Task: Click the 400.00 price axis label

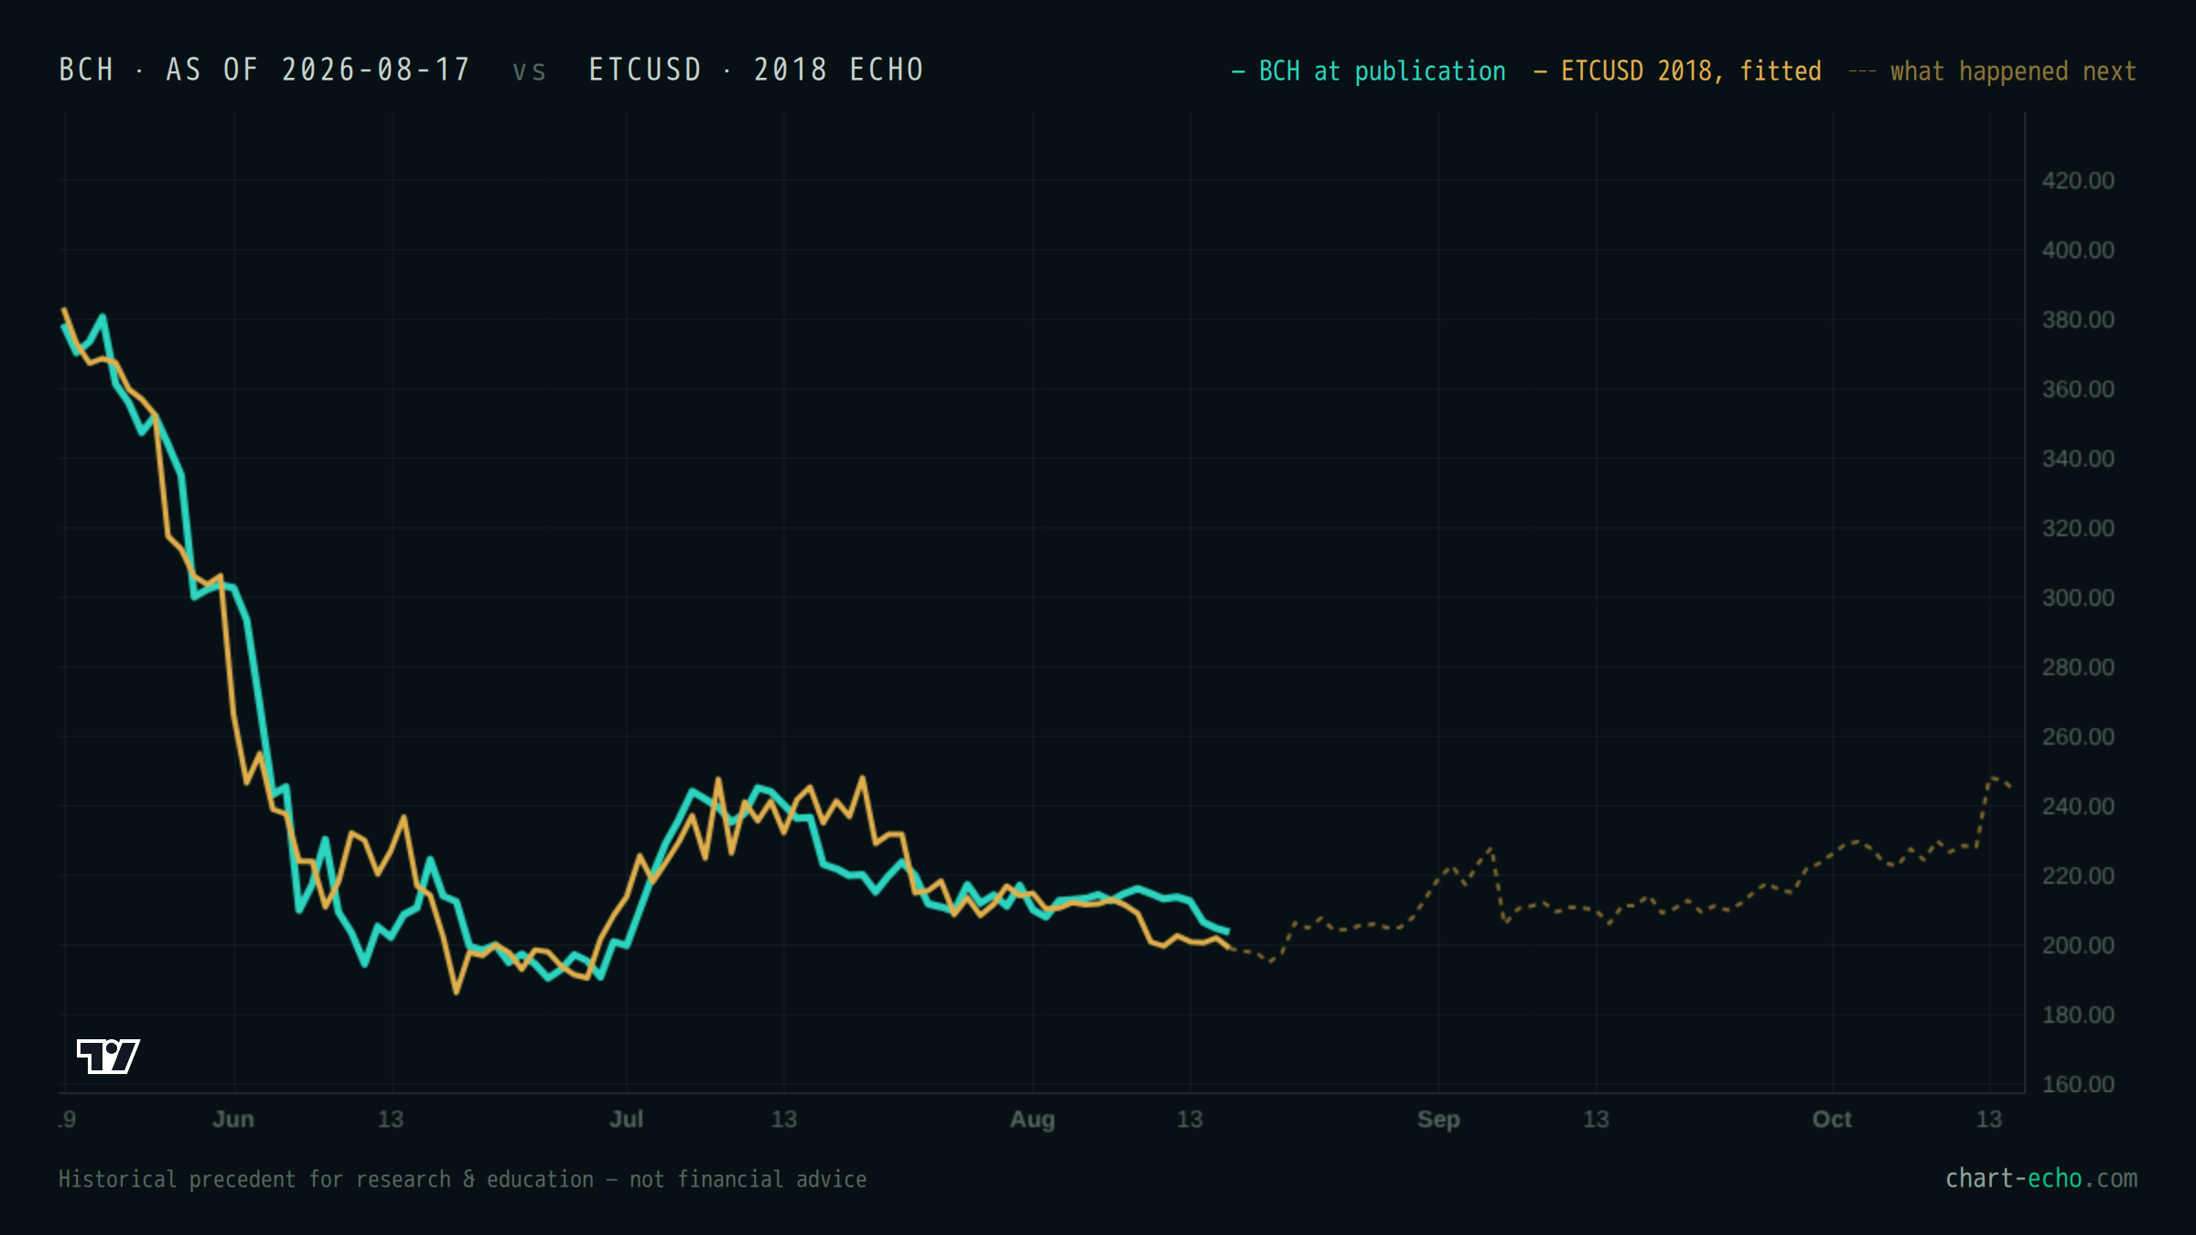Action: click(2078, 250)
